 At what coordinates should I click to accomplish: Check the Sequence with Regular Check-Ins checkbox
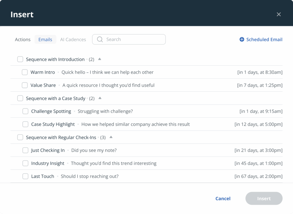pyautogui.click(x=20, y=137)
